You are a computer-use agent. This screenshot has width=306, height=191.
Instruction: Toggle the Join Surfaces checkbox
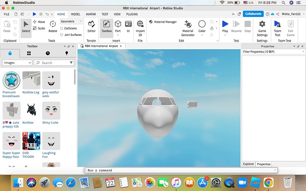(62, 34)
